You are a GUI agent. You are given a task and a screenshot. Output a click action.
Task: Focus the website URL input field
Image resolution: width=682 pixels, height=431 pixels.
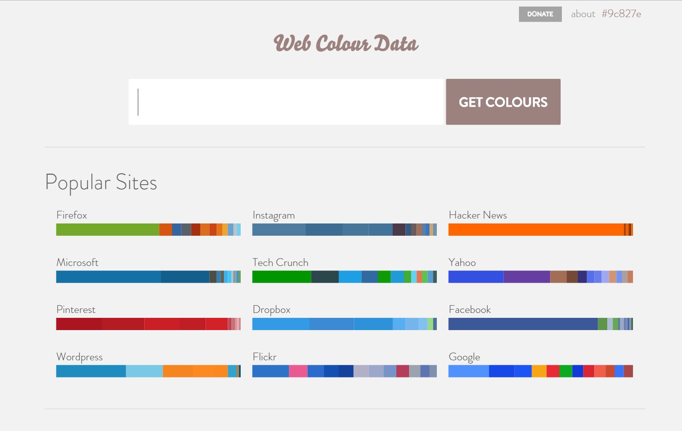[286, 102]
